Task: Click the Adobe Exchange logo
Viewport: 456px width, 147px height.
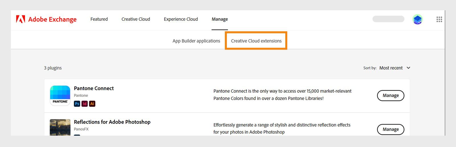Action: tap(46, 19)
